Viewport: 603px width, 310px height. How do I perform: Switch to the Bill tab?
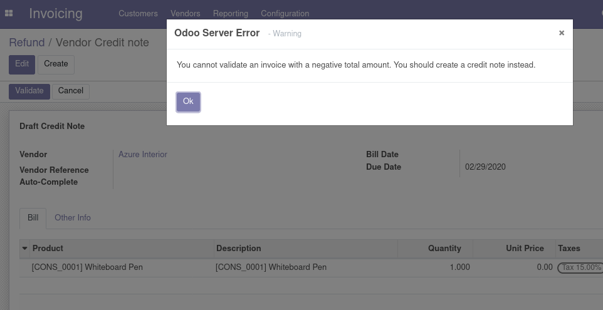(x=33, y=218)
